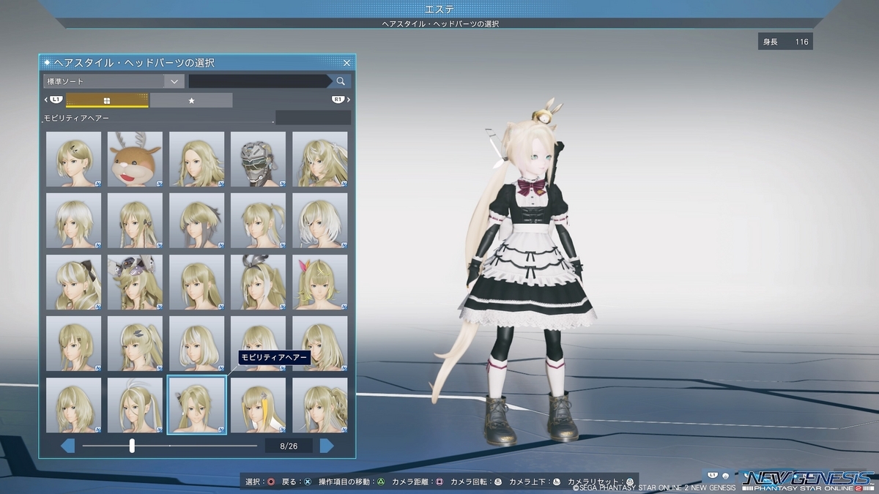Select the all-white short shaggy hair

pyautogui.click(x=74, y=220)
